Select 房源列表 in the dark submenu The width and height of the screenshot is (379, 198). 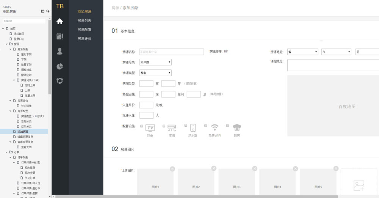(85, 20)
